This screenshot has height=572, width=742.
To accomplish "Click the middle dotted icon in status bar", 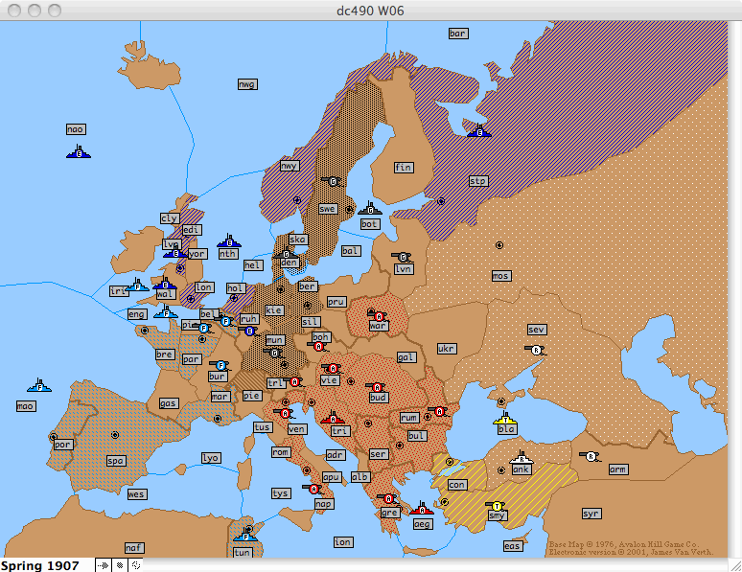I will click(x=119, y=565).
